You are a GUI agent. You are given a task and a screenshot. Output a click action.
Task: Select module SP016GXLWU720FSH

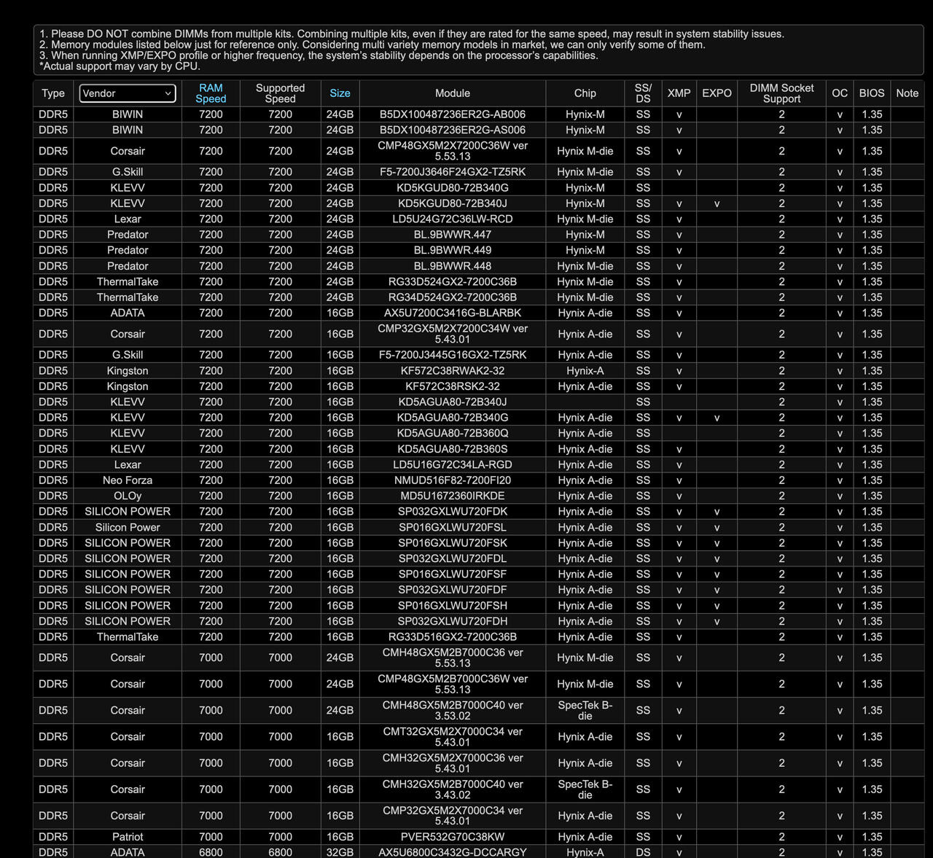453,606
